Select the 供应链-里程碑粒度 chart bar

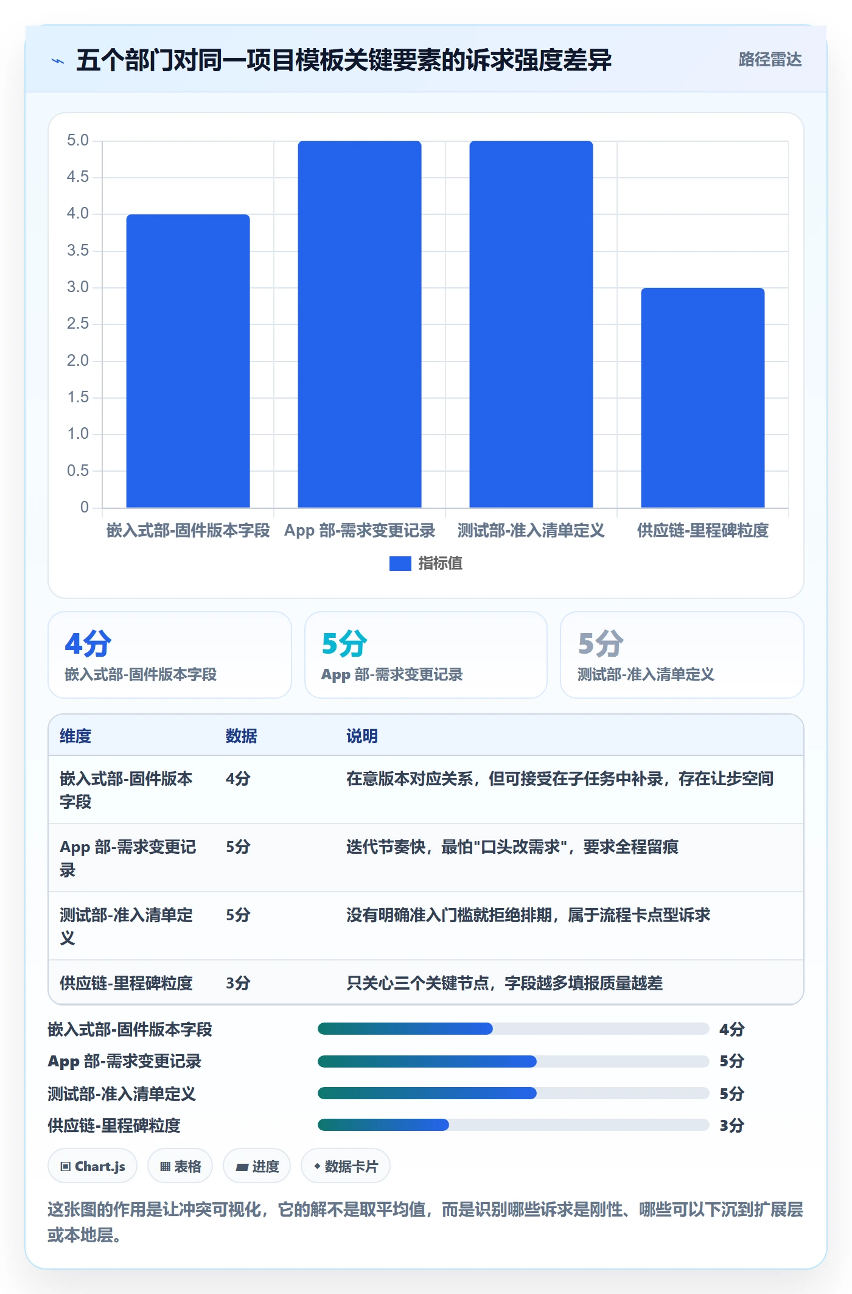(703, 397)
